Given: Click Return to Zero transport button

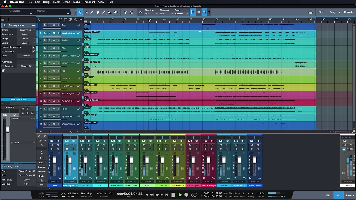Looking at the screenshot, I should (x=167, y=195).
